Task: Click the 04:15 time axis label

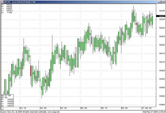Action: (x=23, y=108)
